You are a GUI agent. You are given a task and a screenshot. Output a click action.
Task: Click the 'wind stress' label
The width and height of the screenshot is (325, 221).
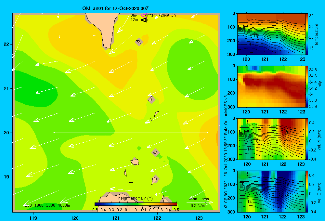199,199
